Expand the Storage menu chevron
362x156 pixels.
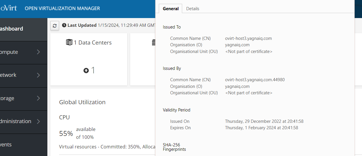pyautogui.click(x=39, y=98)
